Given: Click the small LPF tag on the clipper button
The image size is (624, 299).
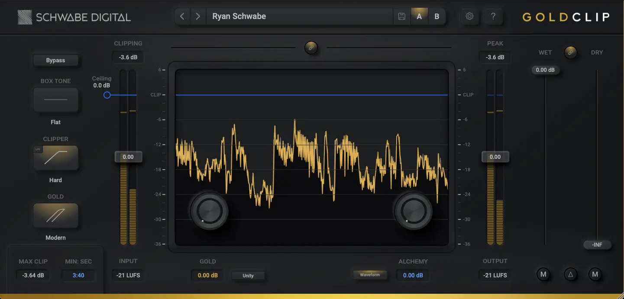Looking at the screenshot, I should (x=38, y=150).
